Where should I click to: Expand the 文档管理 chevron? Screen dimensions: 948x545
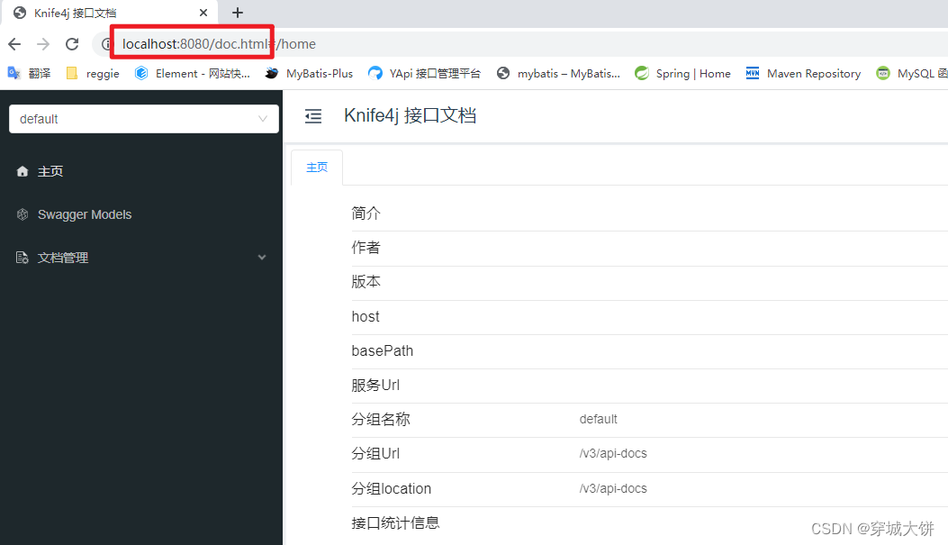[262, 257]
